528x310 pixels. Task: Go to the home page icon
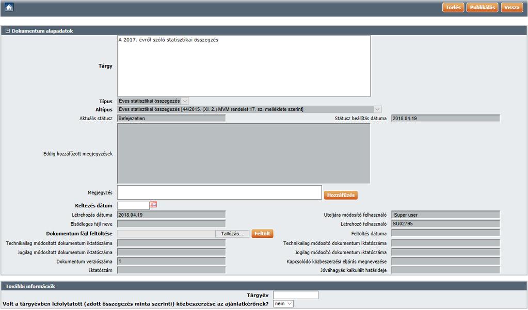click(9, 7)
